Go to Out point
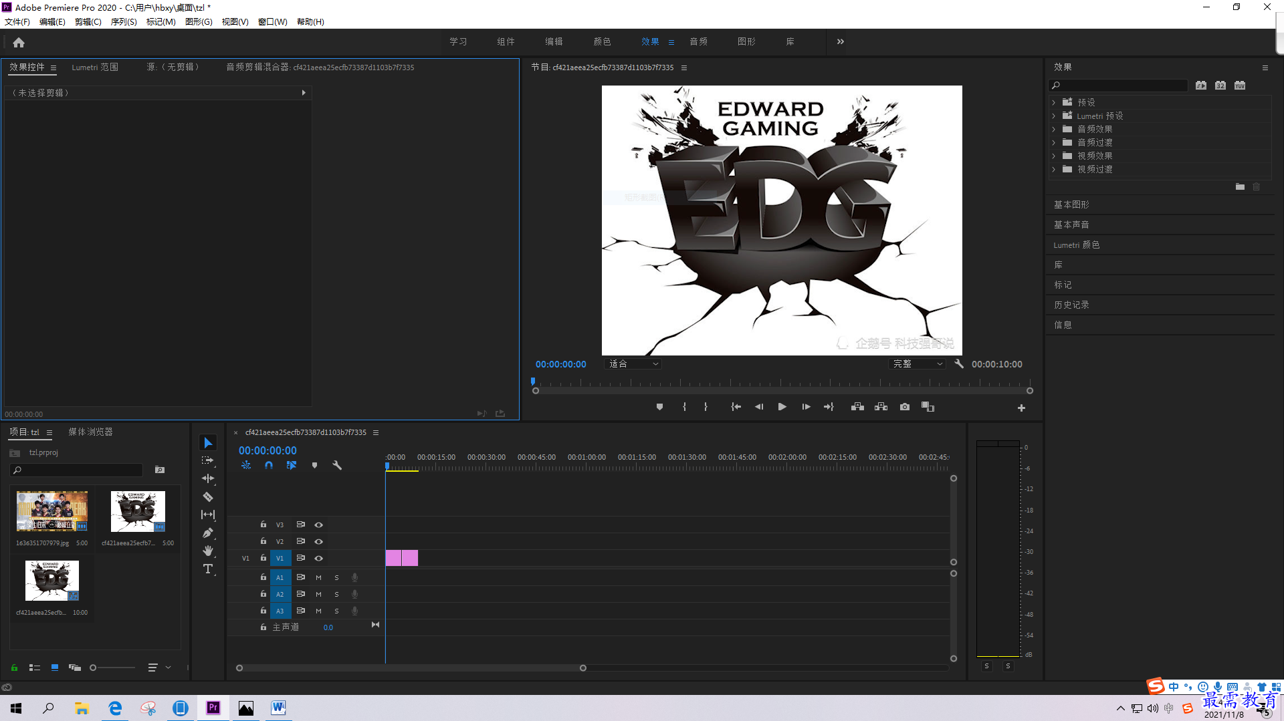The image size is (1284, 721). 829,407
